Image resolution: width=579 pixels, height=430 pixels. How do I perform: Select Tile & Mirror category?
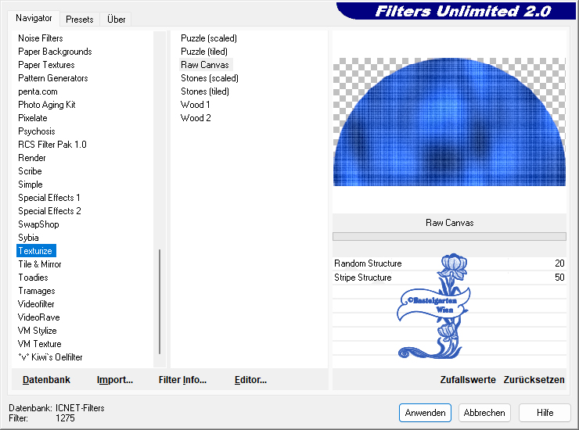point(40,264)
